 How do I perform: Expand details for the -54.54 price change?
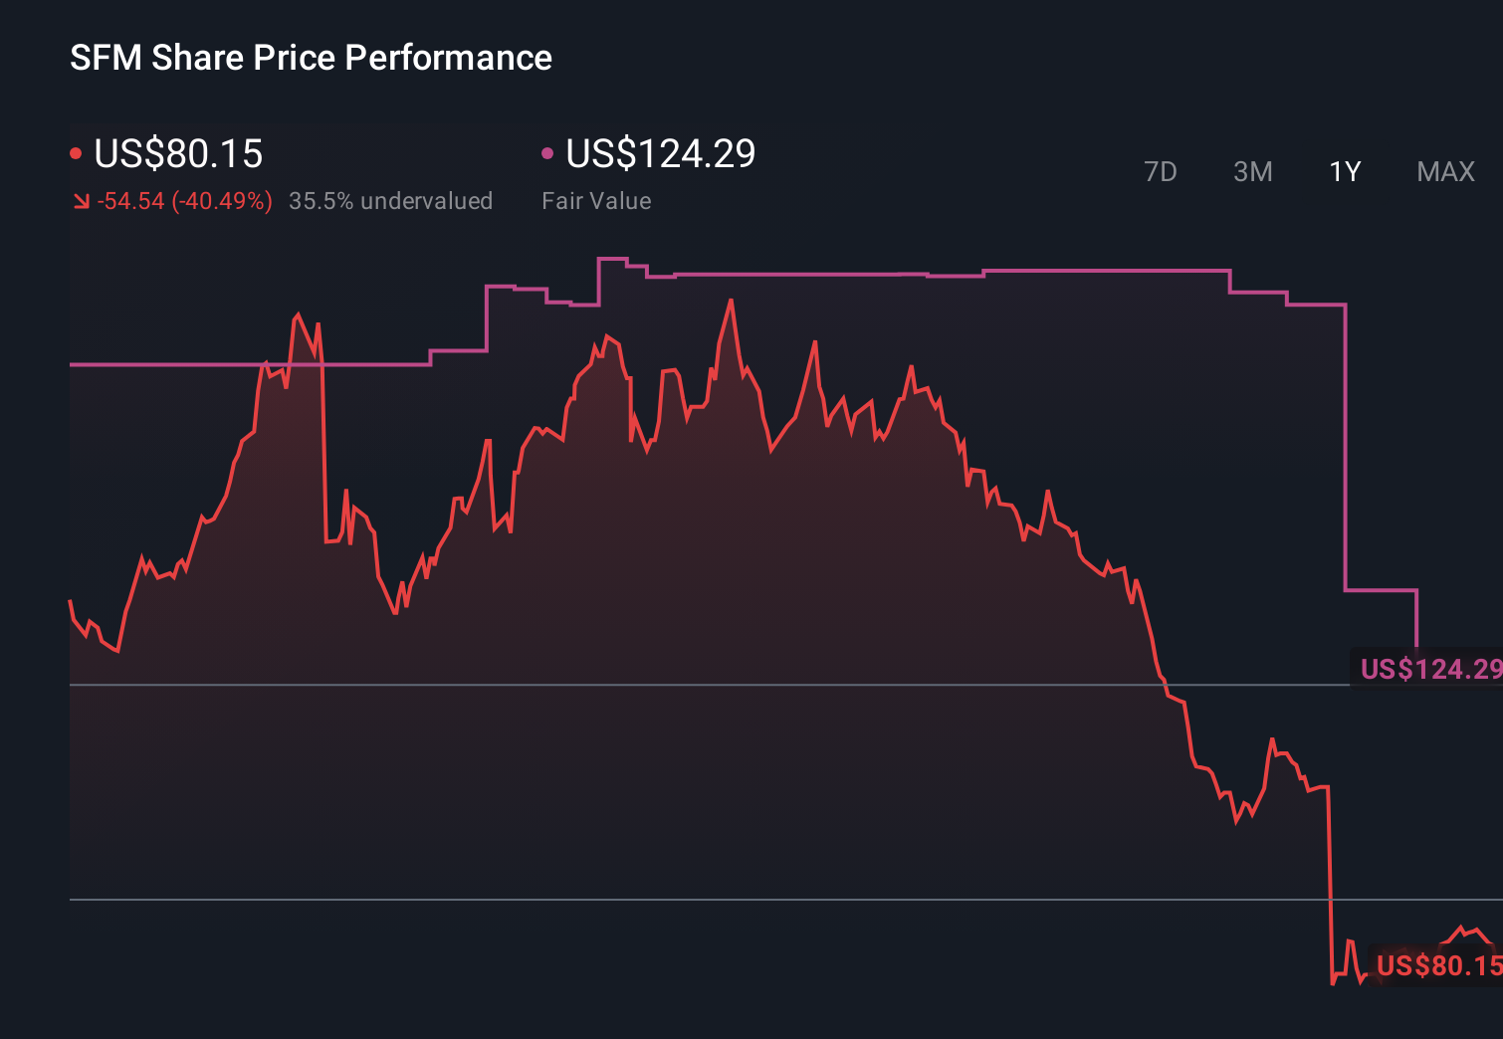click(185, 200)
